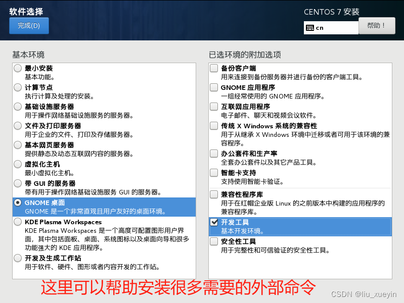This screenshot has width=404, height=303.
Task: Click text 一组经常使用的 GNOME 应用程序。
Action: (273, 96)
